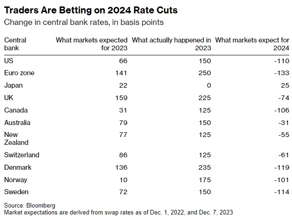The height and width of the screenshot is (220, 292).
Task: Click the Japan row label
Action: coord(13,85)
